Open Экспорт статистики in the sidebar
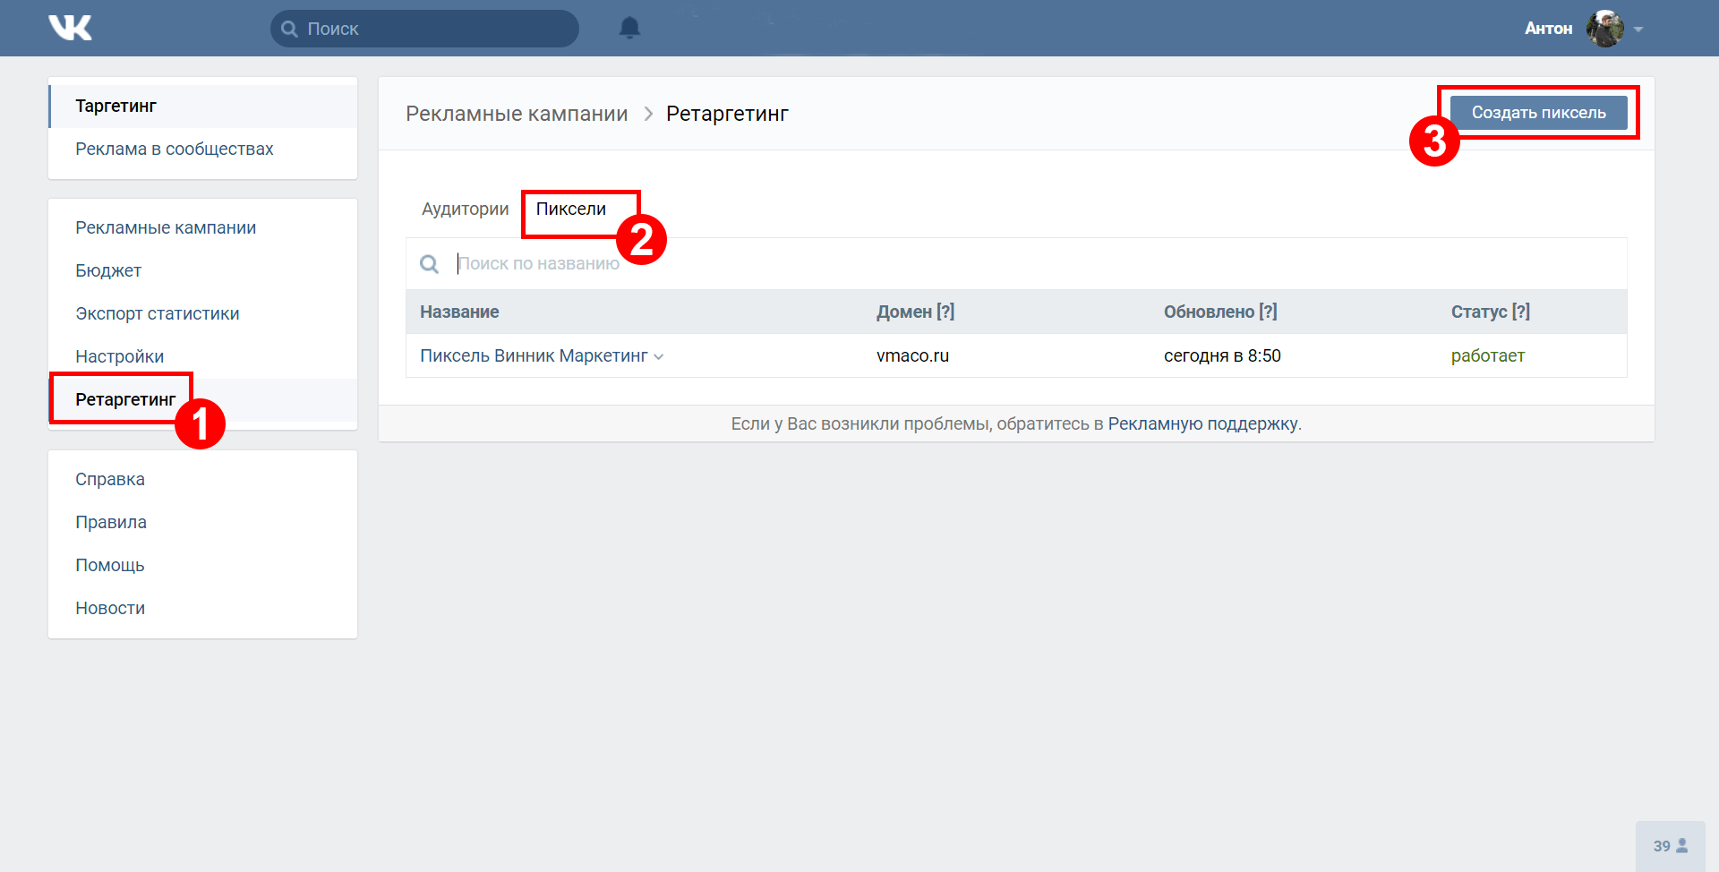The height and width of the screenshot is (872, 1719). (x=158, y=313)
